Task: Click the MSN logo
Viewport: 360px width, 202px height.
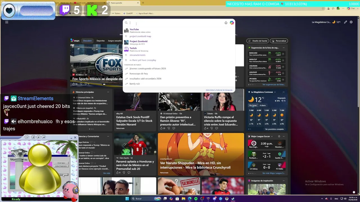Action: [75, 41]
